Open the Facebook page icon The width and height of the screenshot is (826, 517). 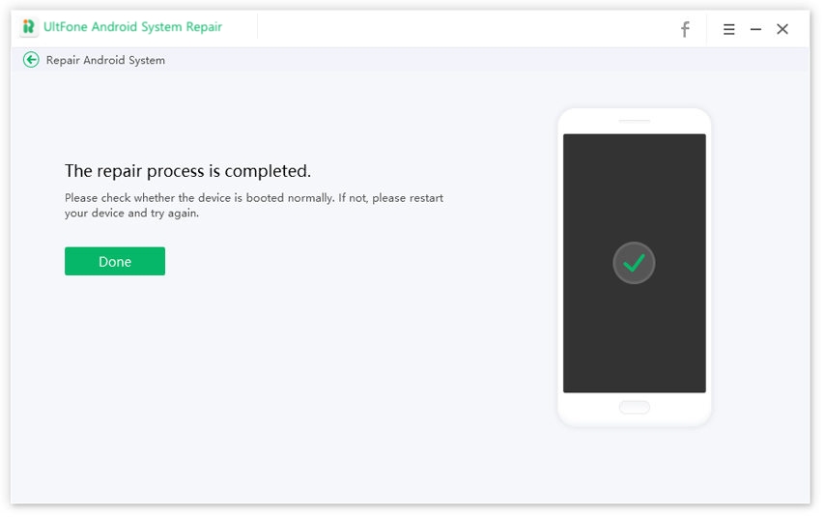pos(685,29)
